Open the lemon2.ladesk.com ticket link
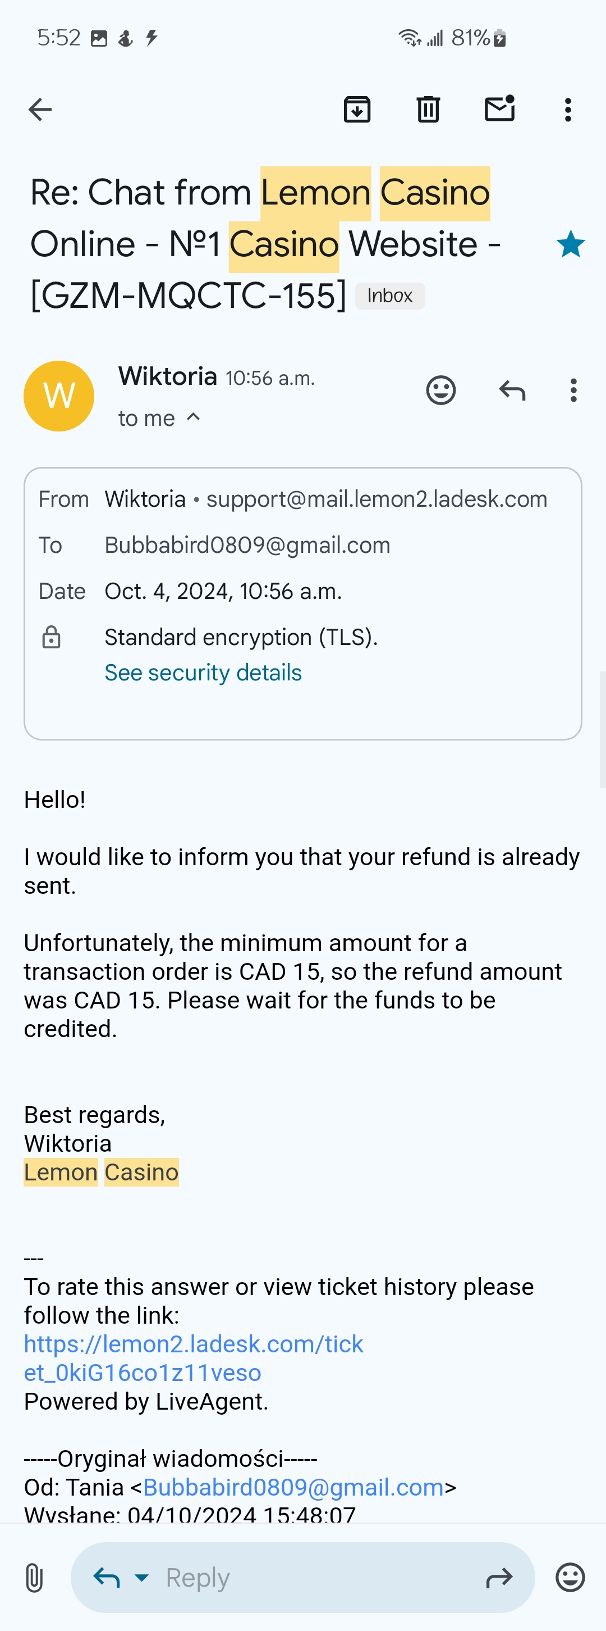This screenshot has width=606, height=1631. [x=194, y=1357]
